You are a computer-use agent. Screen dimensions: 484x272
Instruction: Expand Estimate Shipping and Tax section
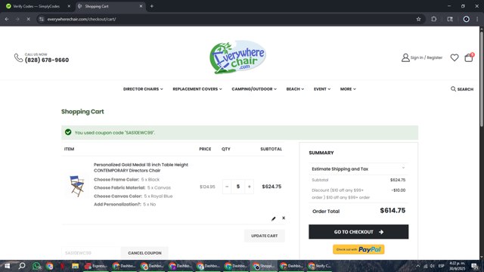358,169
